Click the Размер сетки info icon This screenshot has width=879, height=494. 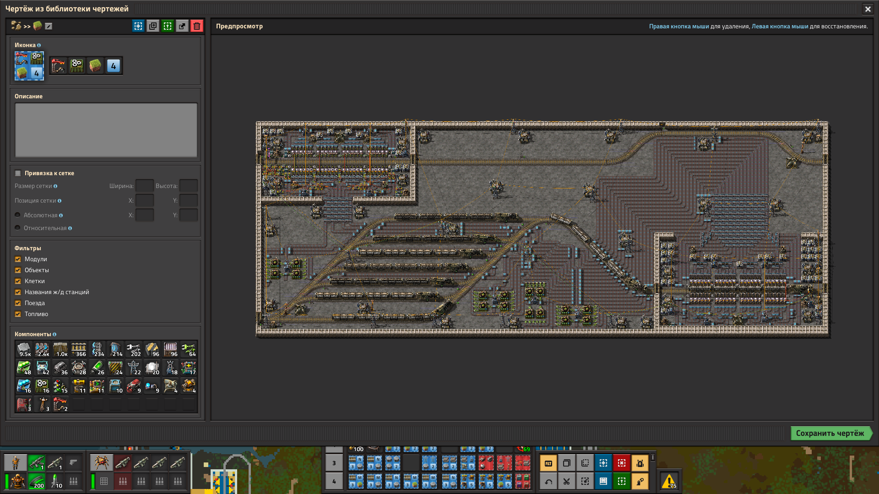click(55, 186)
